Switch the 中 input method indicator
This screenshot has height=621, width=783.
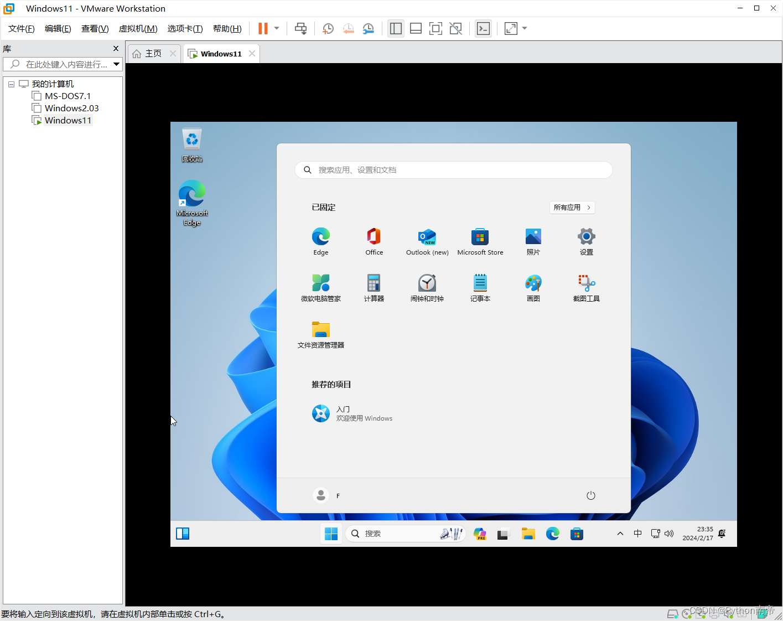pos(638,534)
